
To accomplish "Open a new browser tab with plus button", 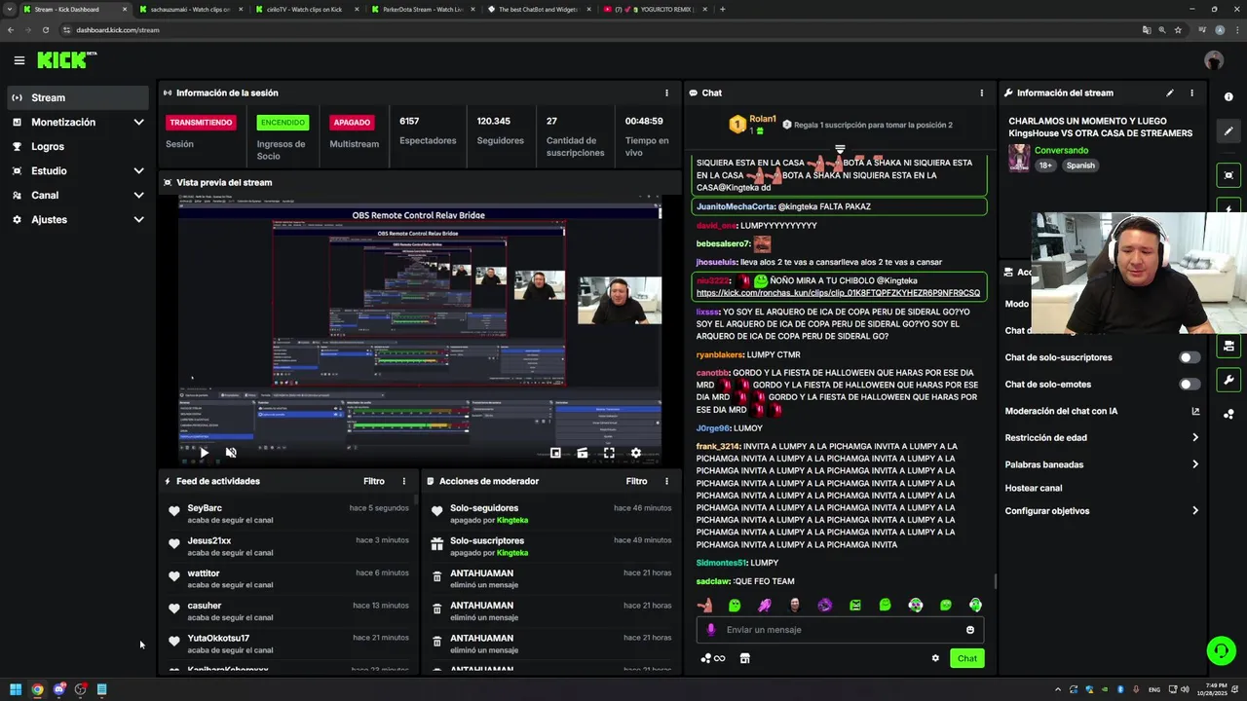I will tap(722, 9).
